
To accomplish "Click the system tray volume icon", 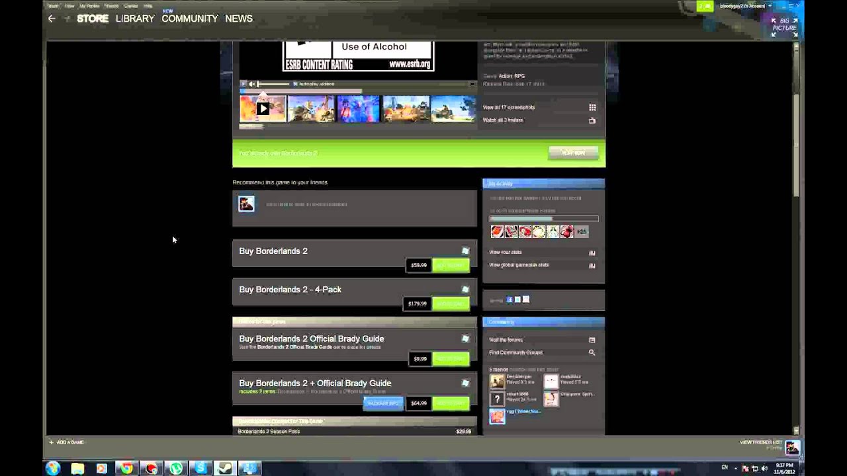I will pyautogui.click(x=765, y=468).
